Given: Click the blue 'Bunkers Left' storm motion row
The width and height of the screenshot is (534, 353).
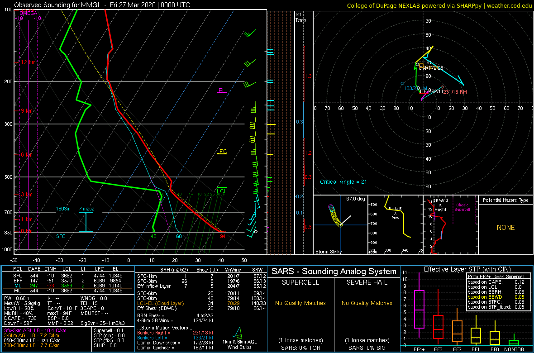Looking at the screenshot, I should [x=176, y=339].
